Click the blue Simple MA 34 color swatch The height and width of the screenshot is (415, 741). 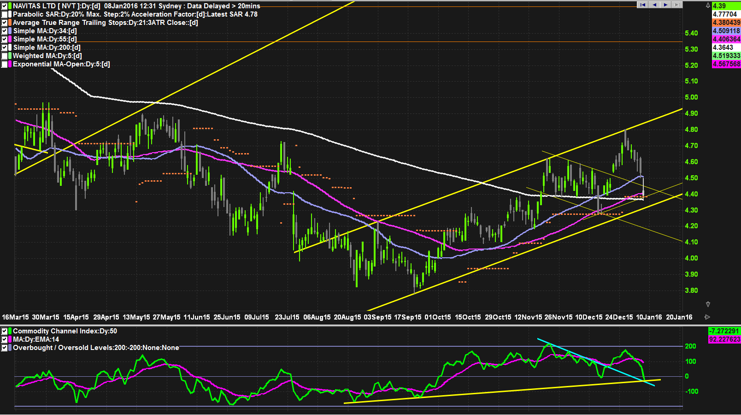pos(10,31)
